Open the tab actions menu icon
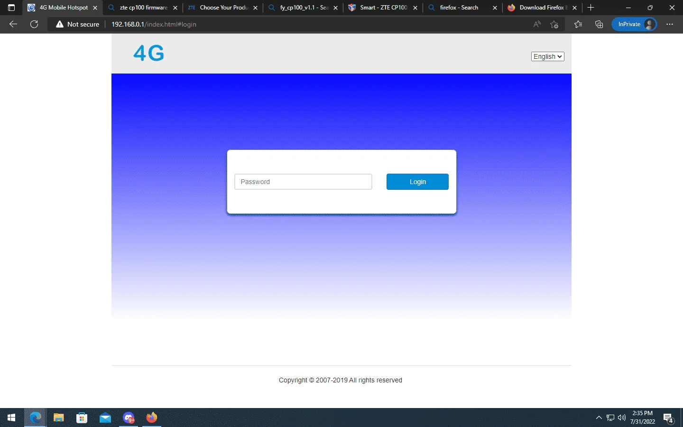Image resolution: width=683 pixels, height=427 pixels. click(x=11, y=8)
